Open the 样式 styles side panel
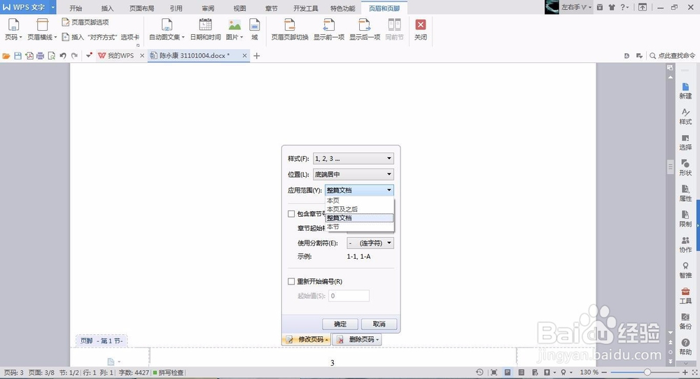 (x=685, y=117)
